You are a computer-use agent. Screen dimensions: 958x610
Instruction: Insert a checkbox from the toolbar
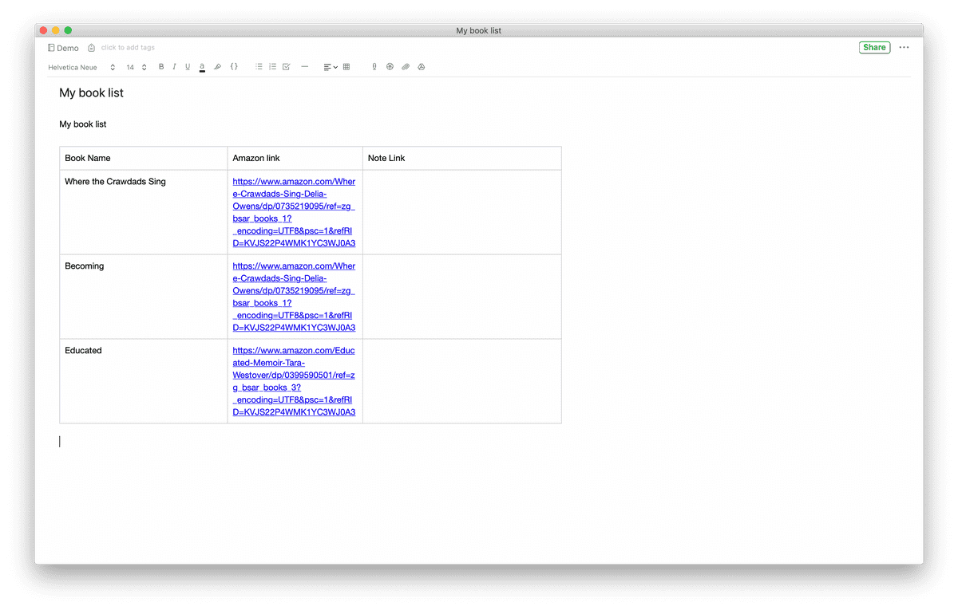(285, 66)
